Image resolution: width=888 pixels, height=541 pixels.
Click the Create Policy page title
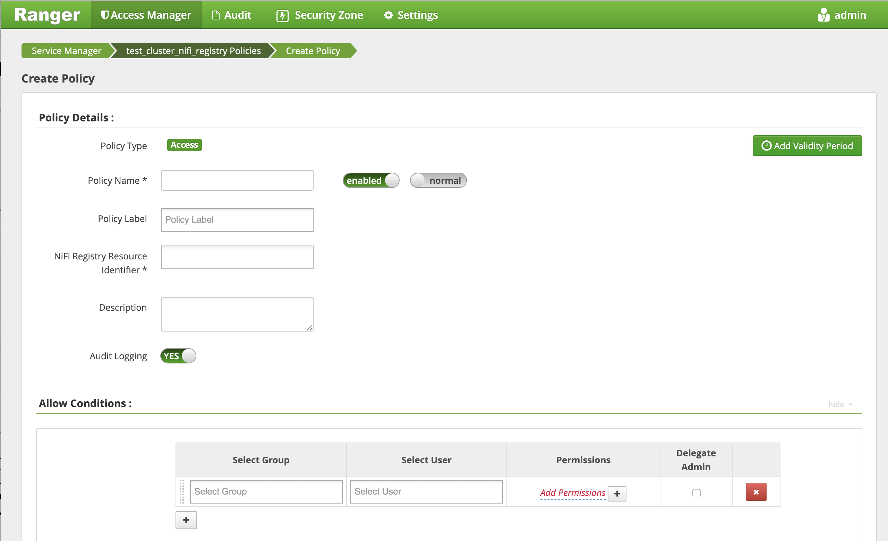pyautogui.click(x=58, y=78)
